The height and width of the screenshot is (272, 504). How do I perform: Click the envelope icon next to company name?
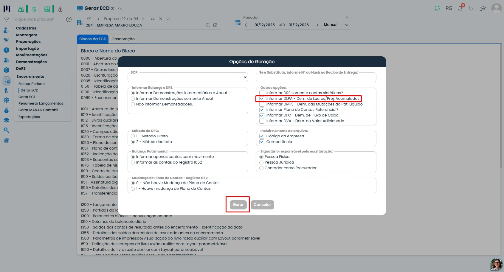coord(215,25)
